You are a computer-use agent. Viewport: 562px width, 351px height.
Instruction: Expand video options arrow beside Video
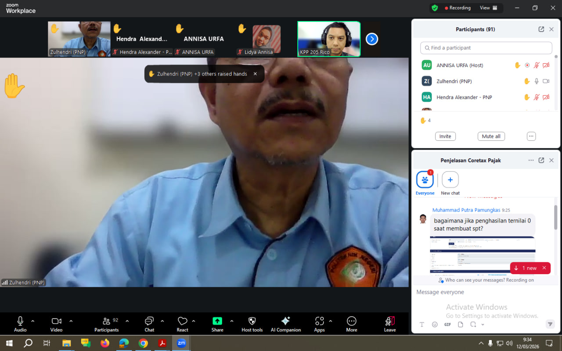[71, 321]
